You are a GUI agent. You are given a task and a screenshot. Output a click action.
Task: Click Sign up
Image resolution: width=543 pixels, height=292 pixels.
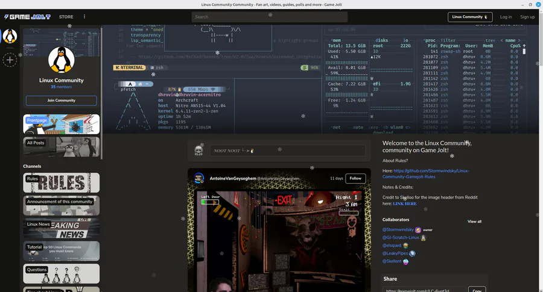click(x=527, y=17)
